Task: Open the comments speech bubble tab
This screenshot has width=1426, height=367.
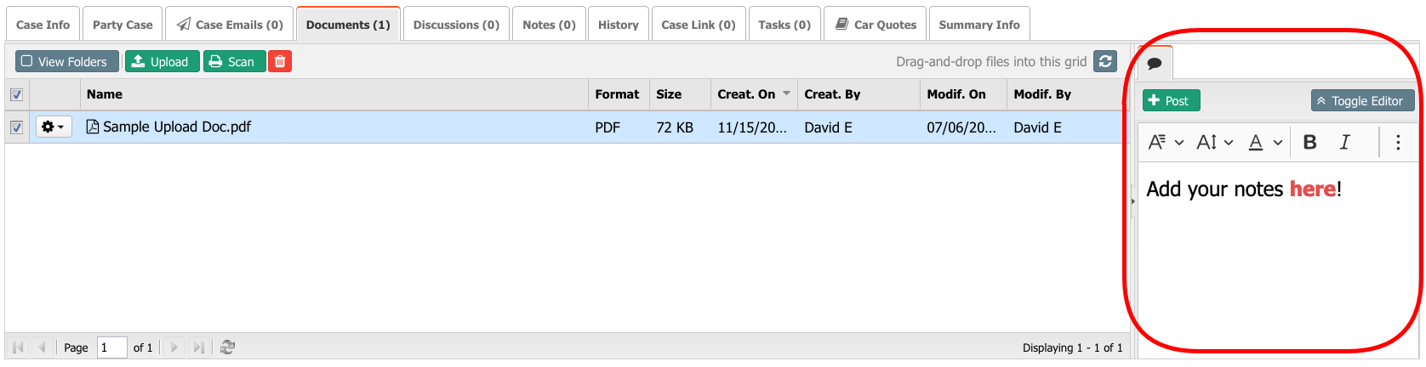Action: pyautogui.click(x=1155, y=64)
